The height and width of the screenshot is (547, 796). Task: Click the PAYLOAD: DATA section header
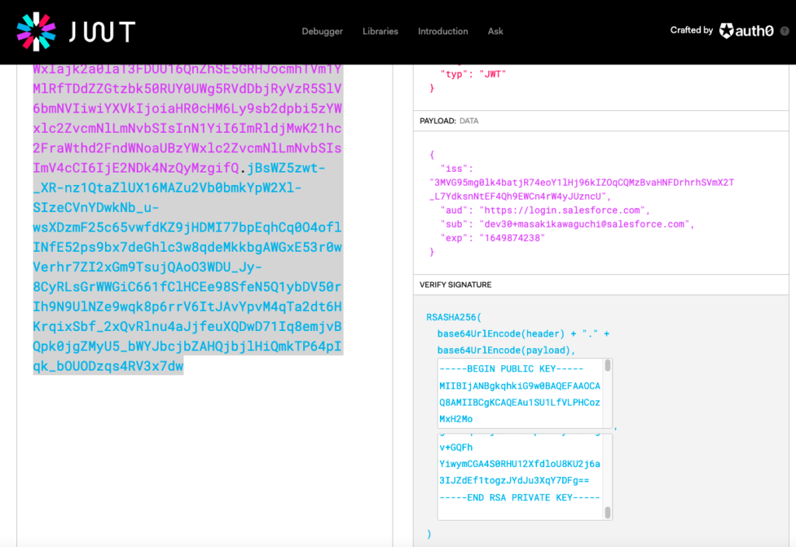click(449, 121)
